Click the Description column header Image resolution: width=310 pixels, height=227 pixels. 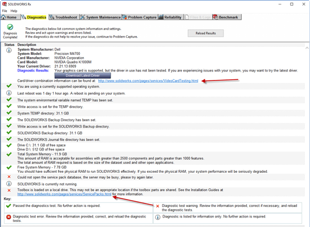[27, 45]
